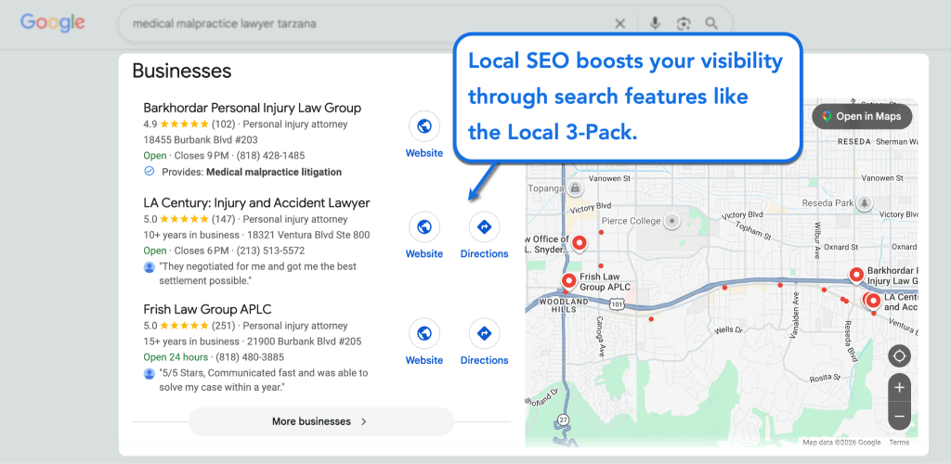951x464 pixels.
Task: Open Frish Law Group website globe icon
Action: pos(424,333)
